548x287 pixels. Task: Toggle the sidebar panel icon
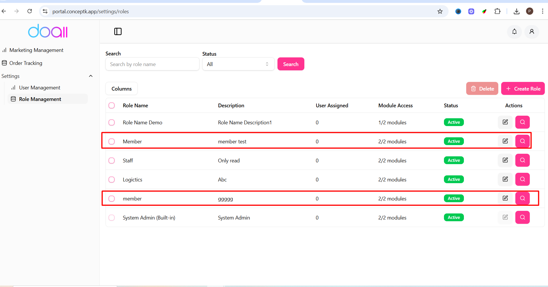[118, 31]
